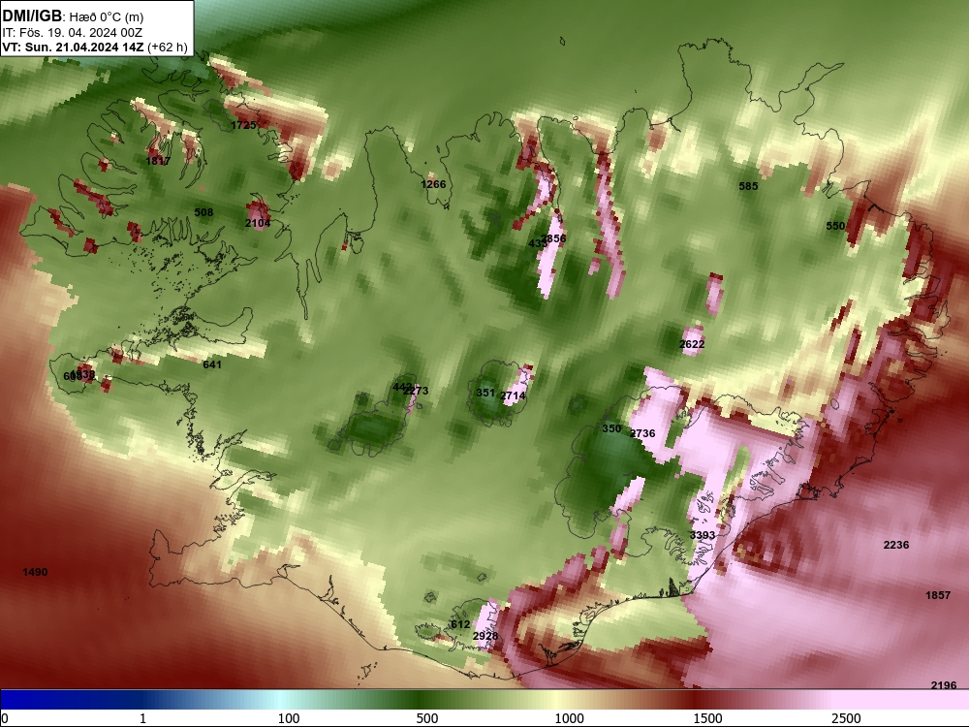Click the 1266 height value on the map

coord(433,183)
